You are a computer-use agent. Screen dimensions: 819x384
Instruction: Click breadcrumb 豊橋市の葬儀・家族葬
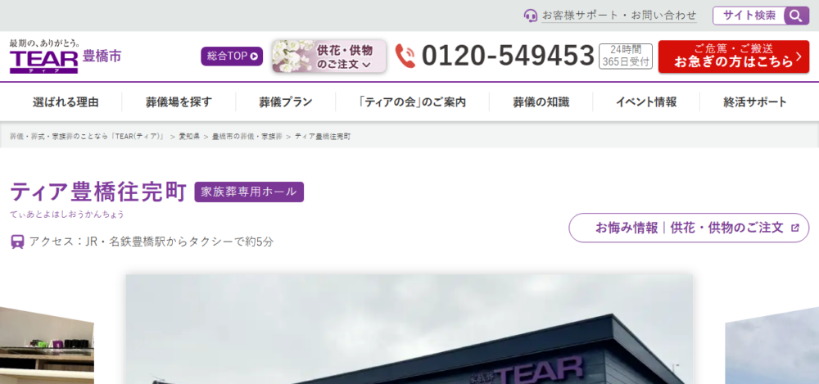[x=247, y=137]
